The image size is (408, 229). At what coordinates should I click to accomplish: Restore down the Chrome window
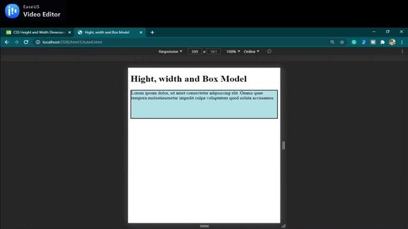click(388, 32)
